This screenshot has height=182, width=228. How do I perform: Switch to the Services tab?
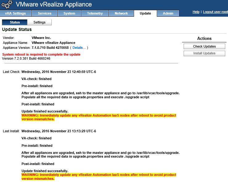coord(44,13)
